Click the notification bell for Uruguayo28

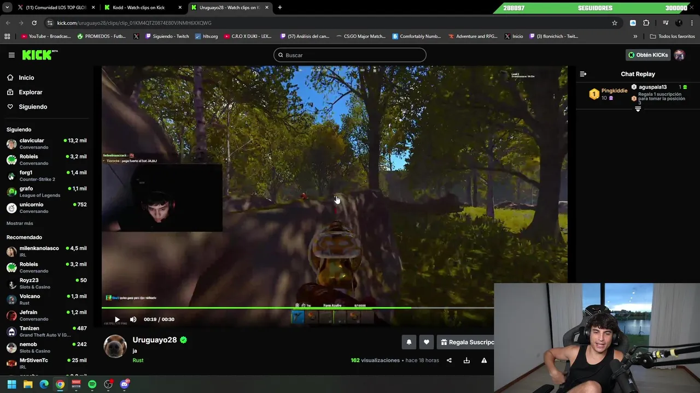click(409, 342)
